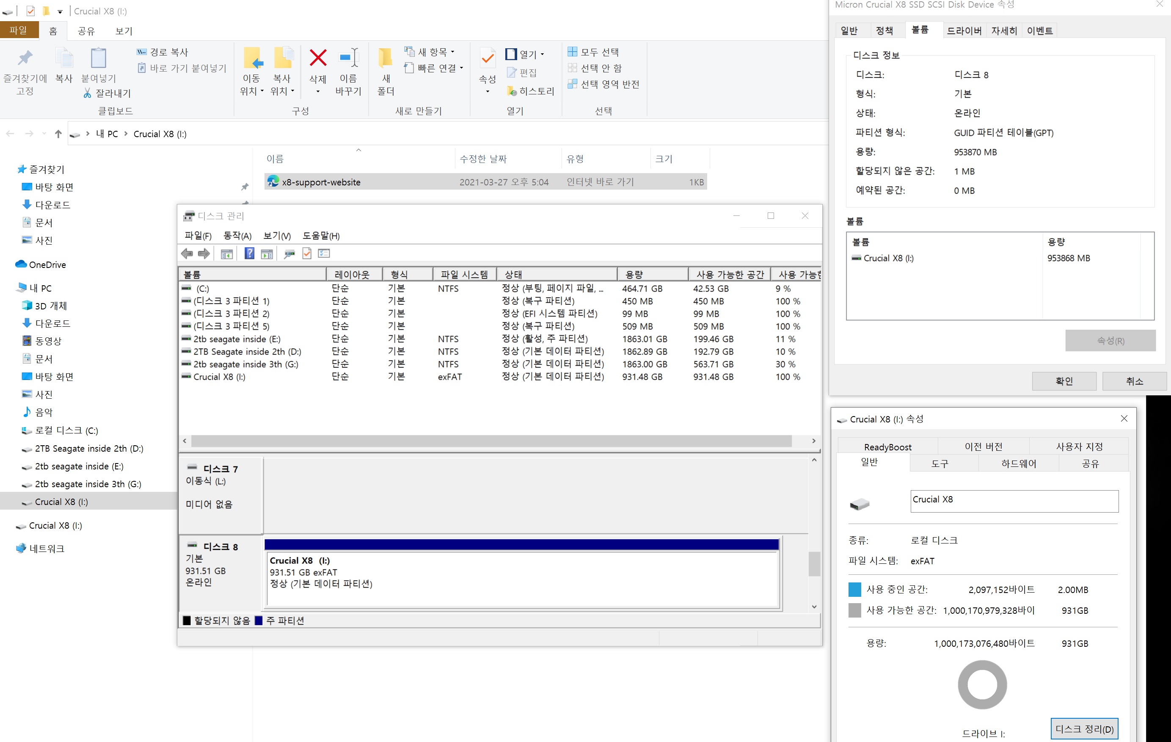This screenshot has width=1171, height=742.
Task: Open Tools (도구) tab in Crucial X8 properties
Action: tap(940, 464)
